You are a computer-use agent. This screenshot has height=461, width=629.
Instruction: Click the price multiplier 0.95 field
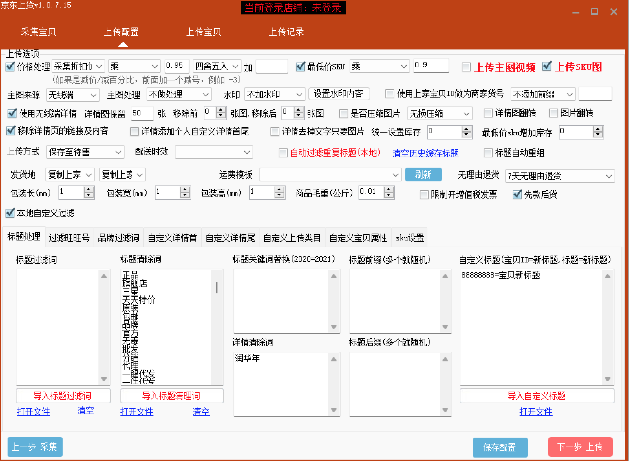pos(177,66)
